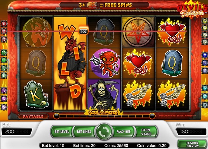Click the Bet amount display showing 200
208x149 pixels.
pyautogui.click(x=17, y=132)
